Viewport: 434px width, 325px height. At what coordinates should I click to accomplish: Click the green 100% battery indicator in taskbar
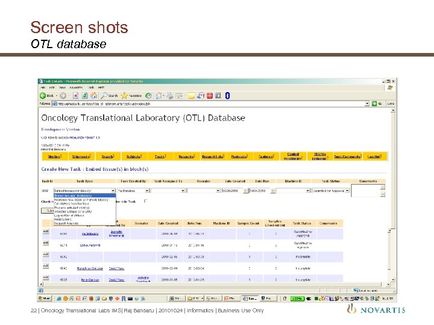[x=297, y=299]
